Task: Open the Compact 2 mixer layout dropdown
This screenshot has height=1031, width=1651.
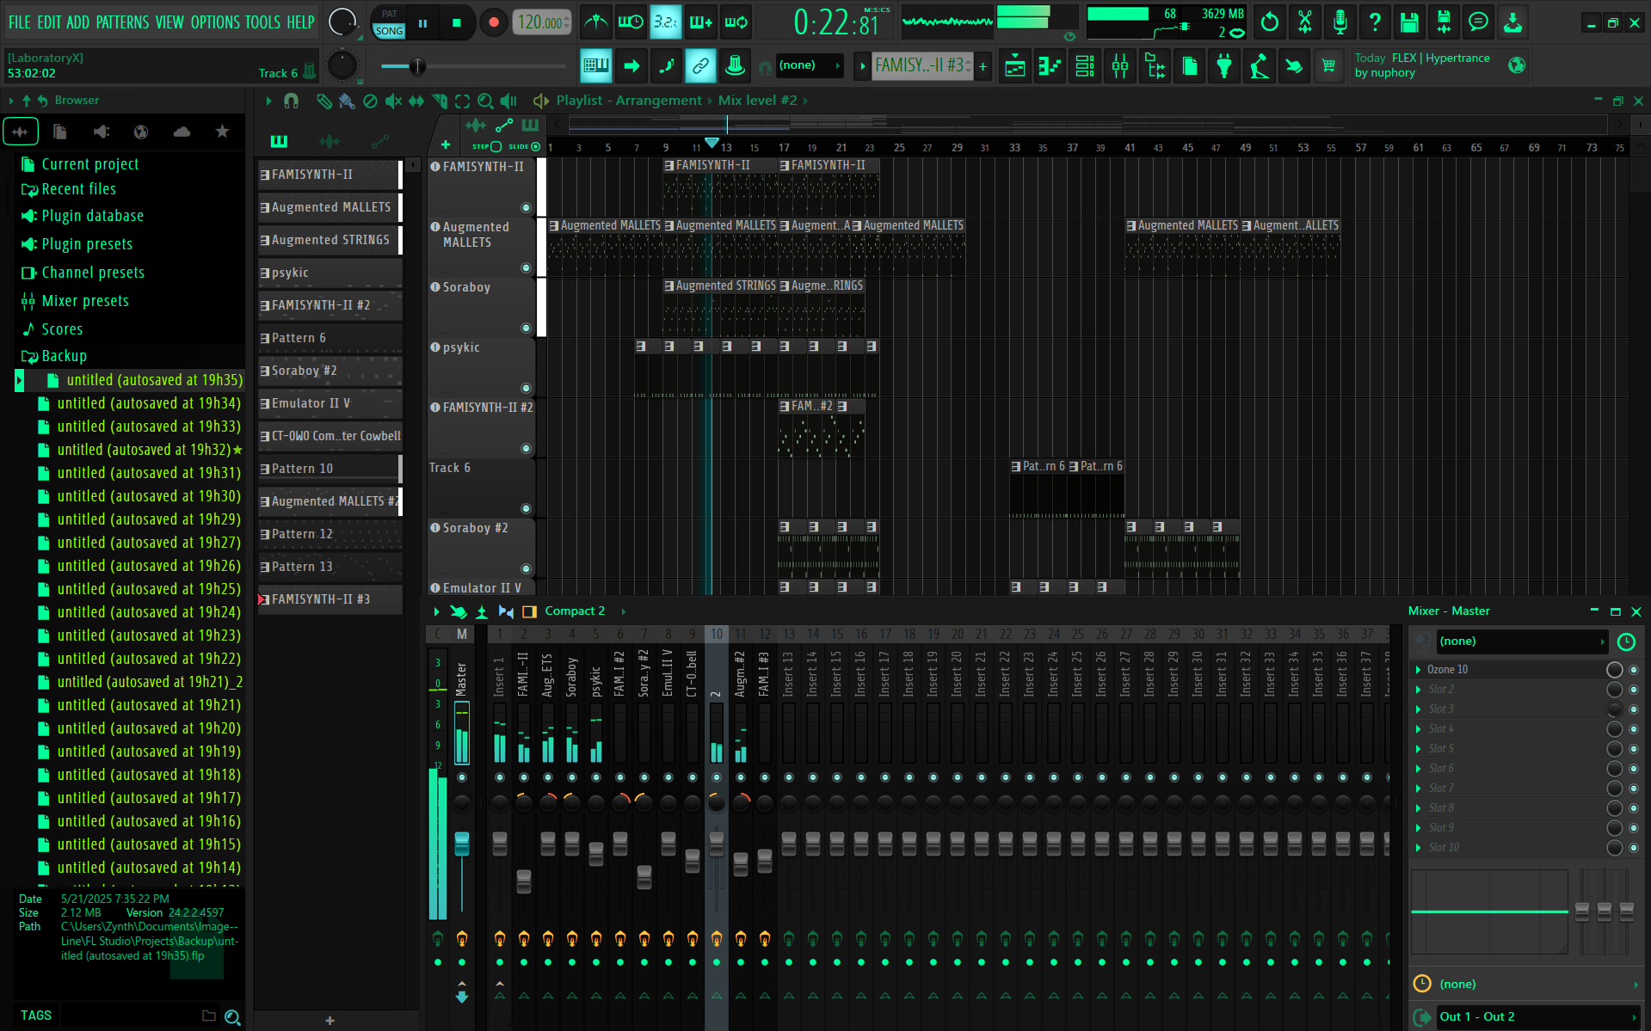Action: pos(575,611)
